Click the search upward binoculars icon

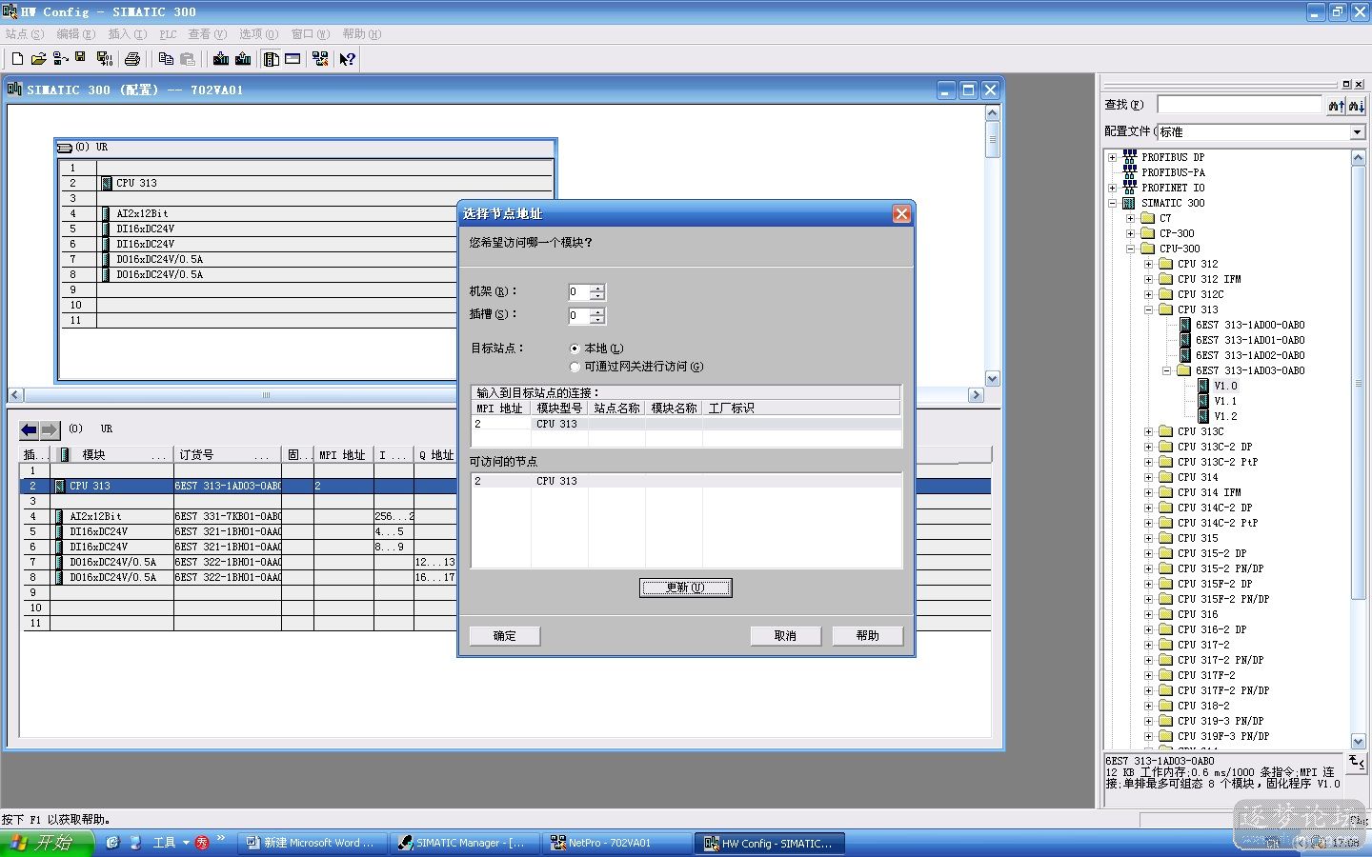pos(1337,105)
